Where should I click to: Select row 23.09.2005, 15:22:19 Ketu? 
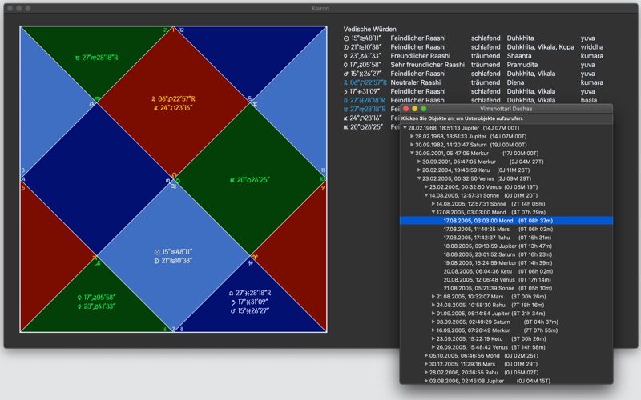[x=506, y=338]
